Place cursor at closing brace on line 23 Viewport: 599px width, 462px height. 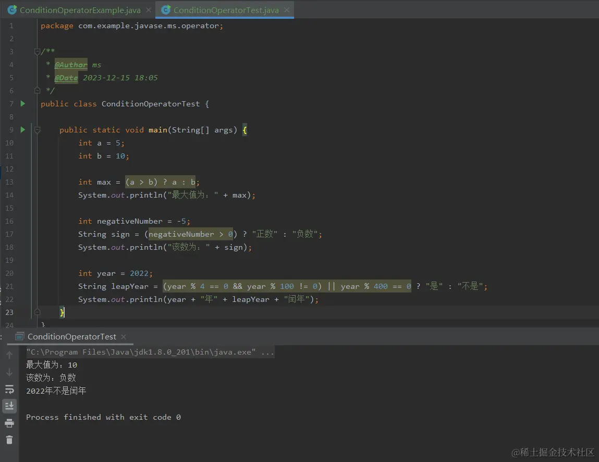[62, 312]
